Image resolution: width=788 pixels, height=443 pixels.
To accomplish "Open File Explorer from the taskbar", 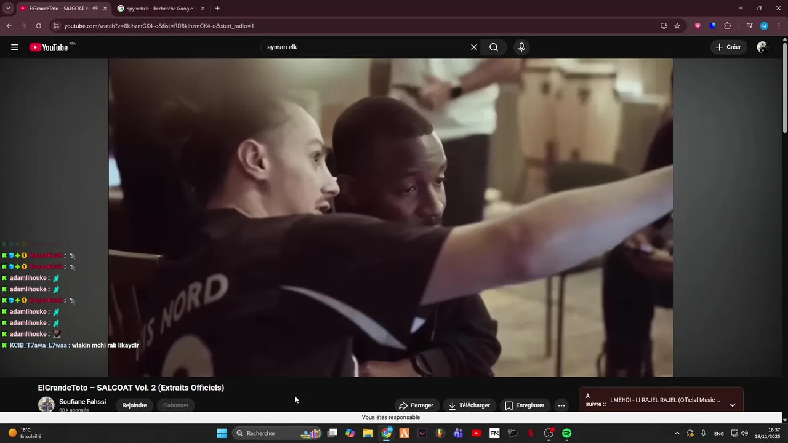I will pos(368,433).
